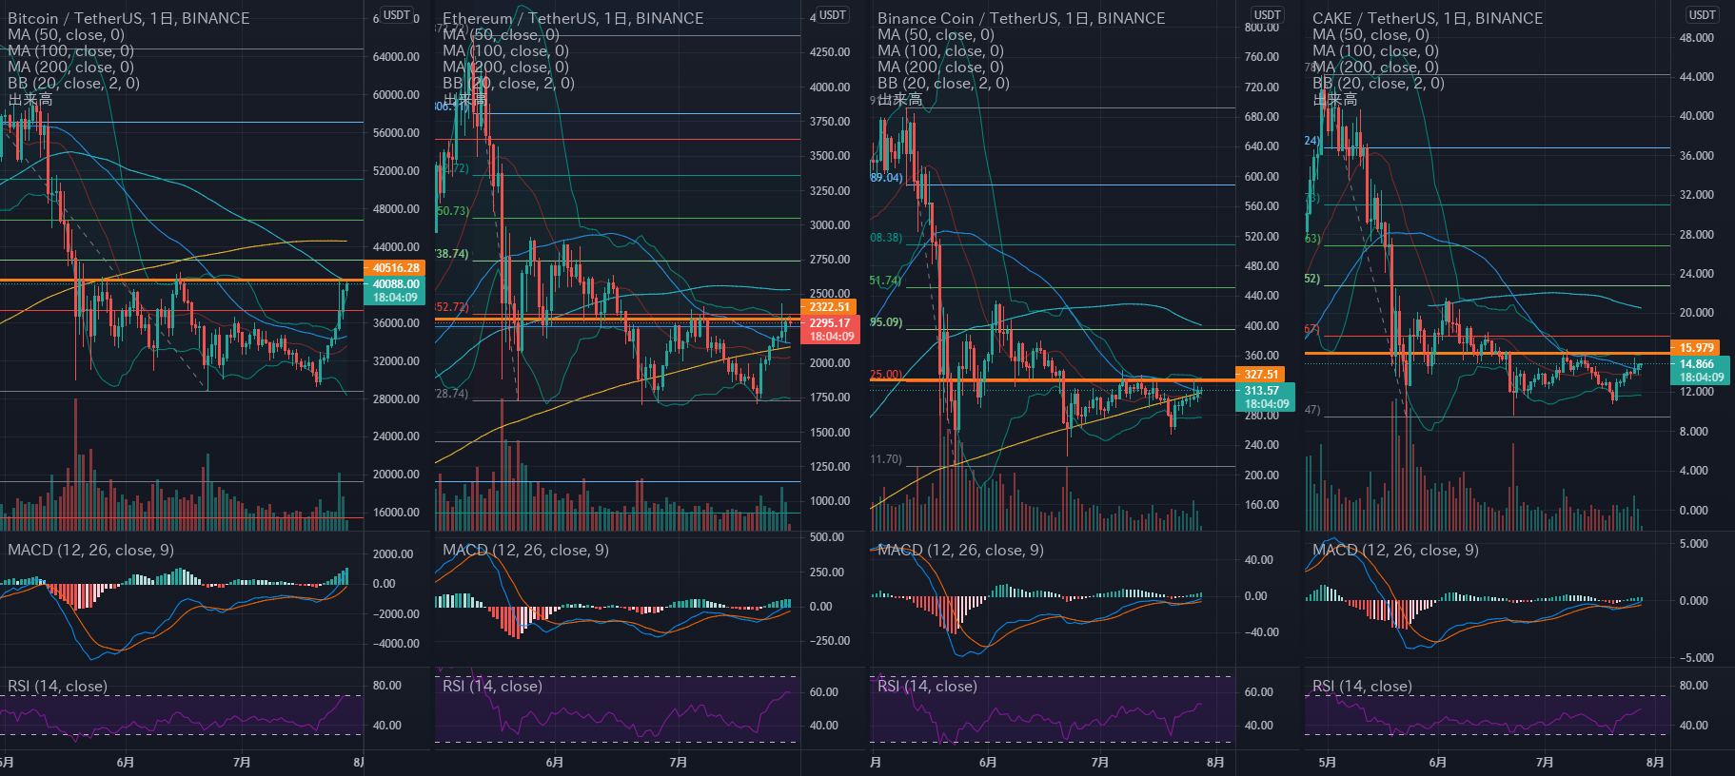Image resolution: width=1735 pixels, height=776 pixels.
Task: Select MA (100, close, 0) on Ethereum chart
Action: click(x=505, y=50)
